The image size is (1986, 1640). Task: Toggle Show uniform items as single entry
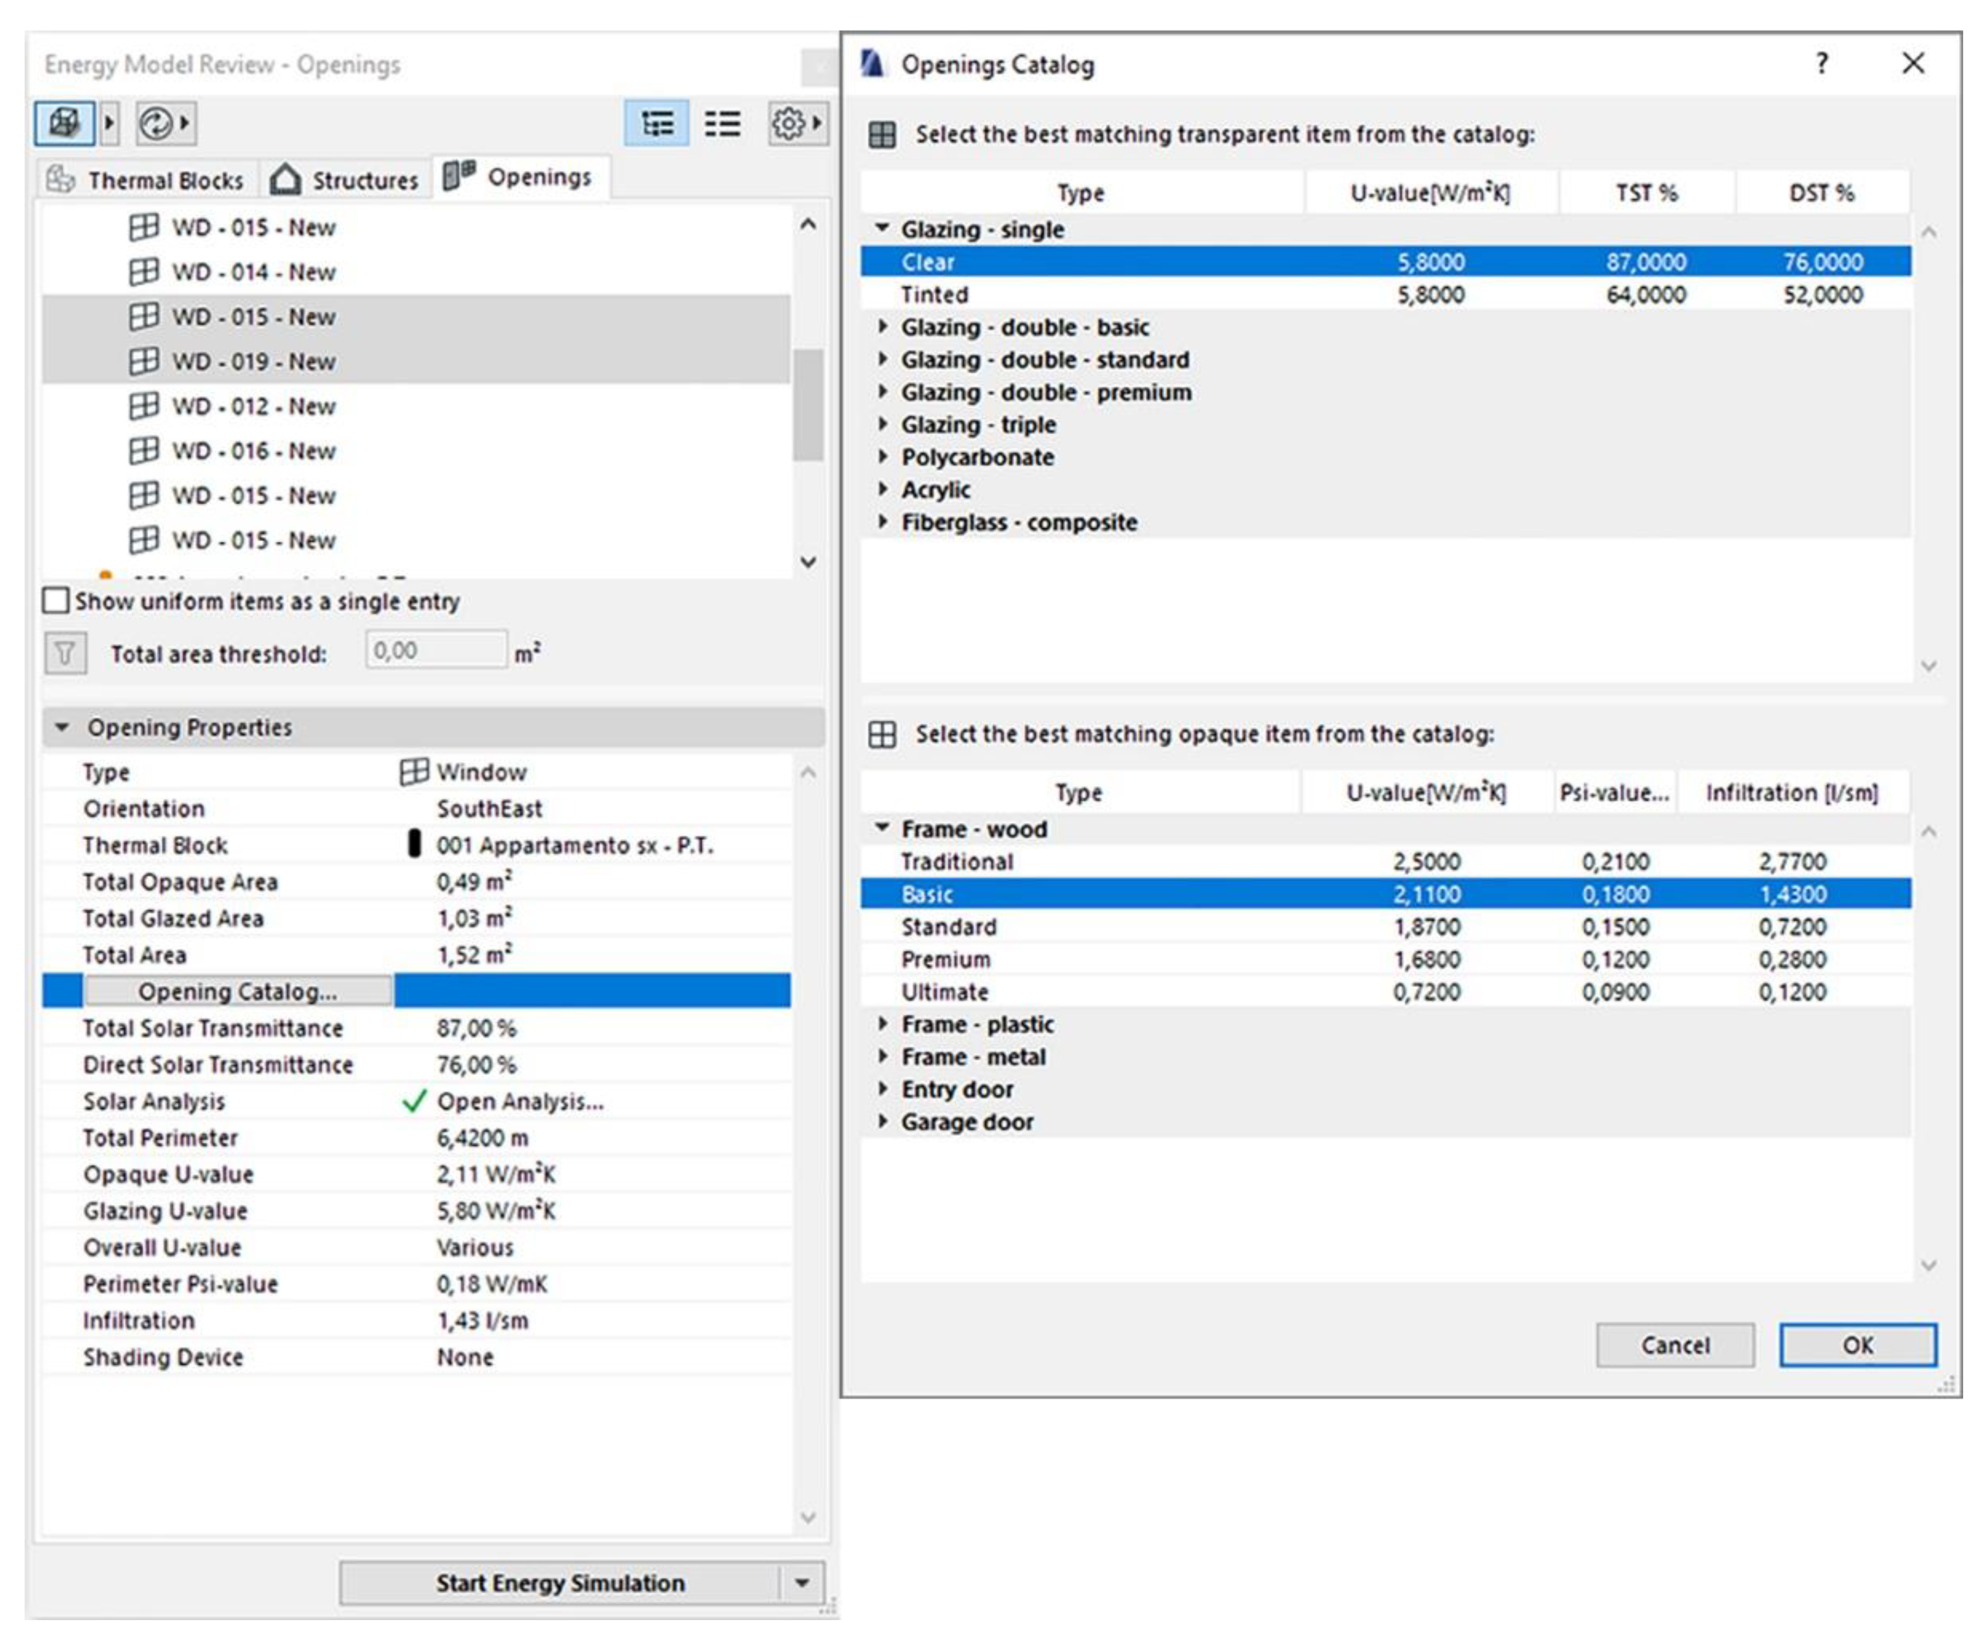coord(57,601)
